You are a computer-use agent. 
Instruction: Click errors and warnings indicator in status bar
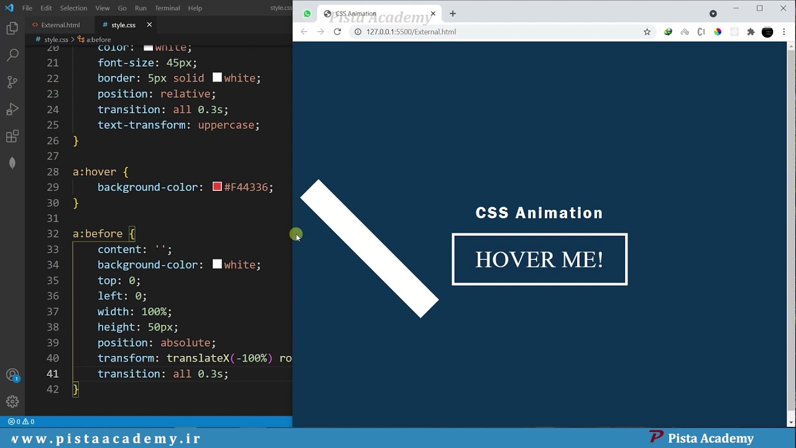tap(21, 421)
